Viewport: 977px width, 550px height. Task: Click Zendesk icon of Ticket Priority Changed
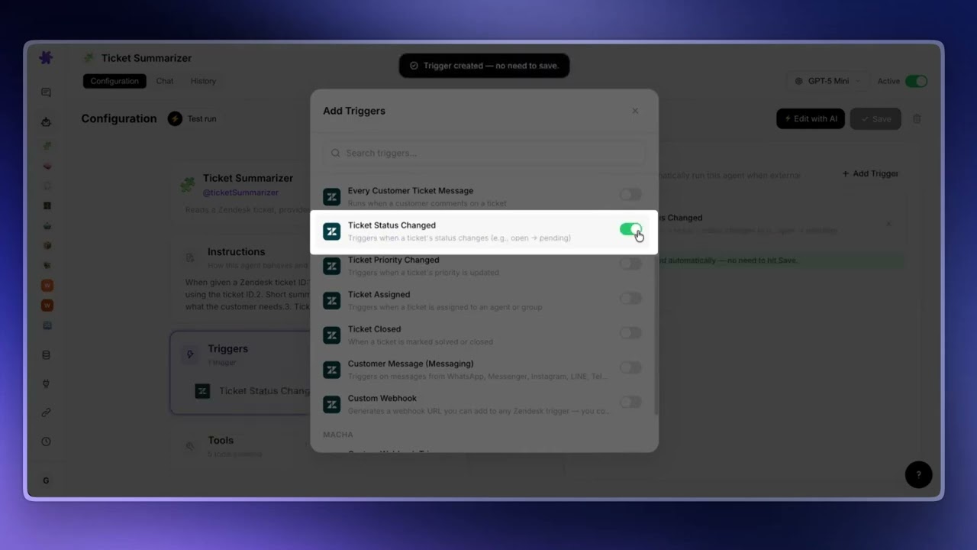[331, 266]
